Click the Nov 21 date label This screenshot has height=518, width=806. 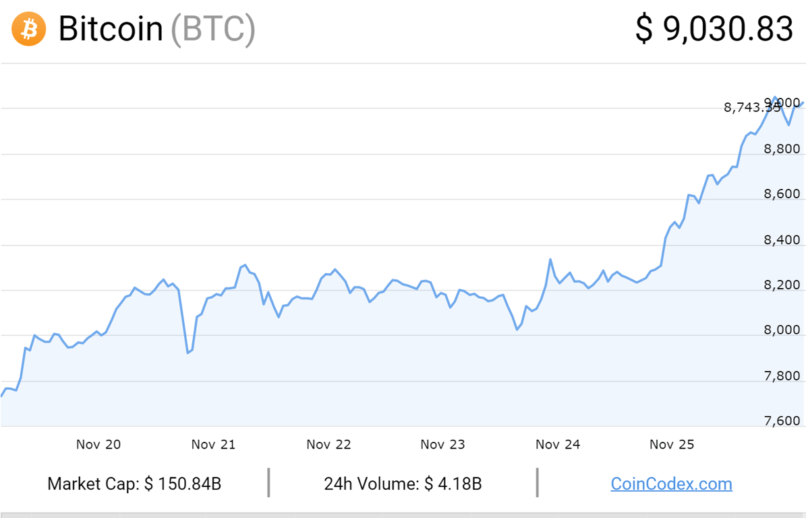[213, 444]
